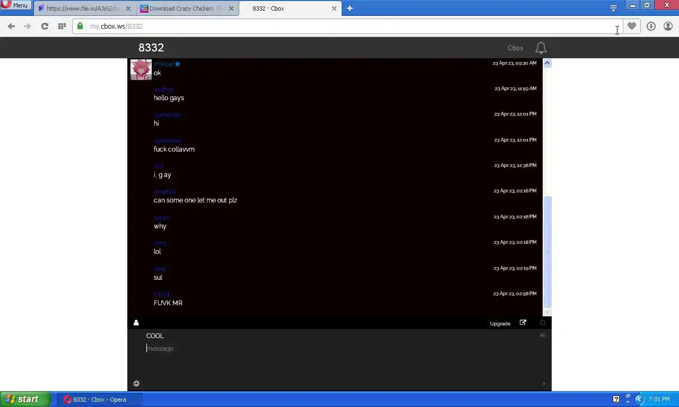Open the Cbox link in header
679x407 pixels.
point(515,48)
